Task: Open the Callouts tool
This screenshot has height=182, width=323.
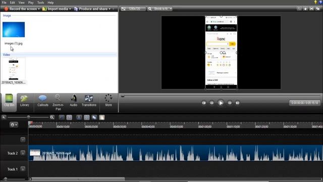Action: pos(42,100)
